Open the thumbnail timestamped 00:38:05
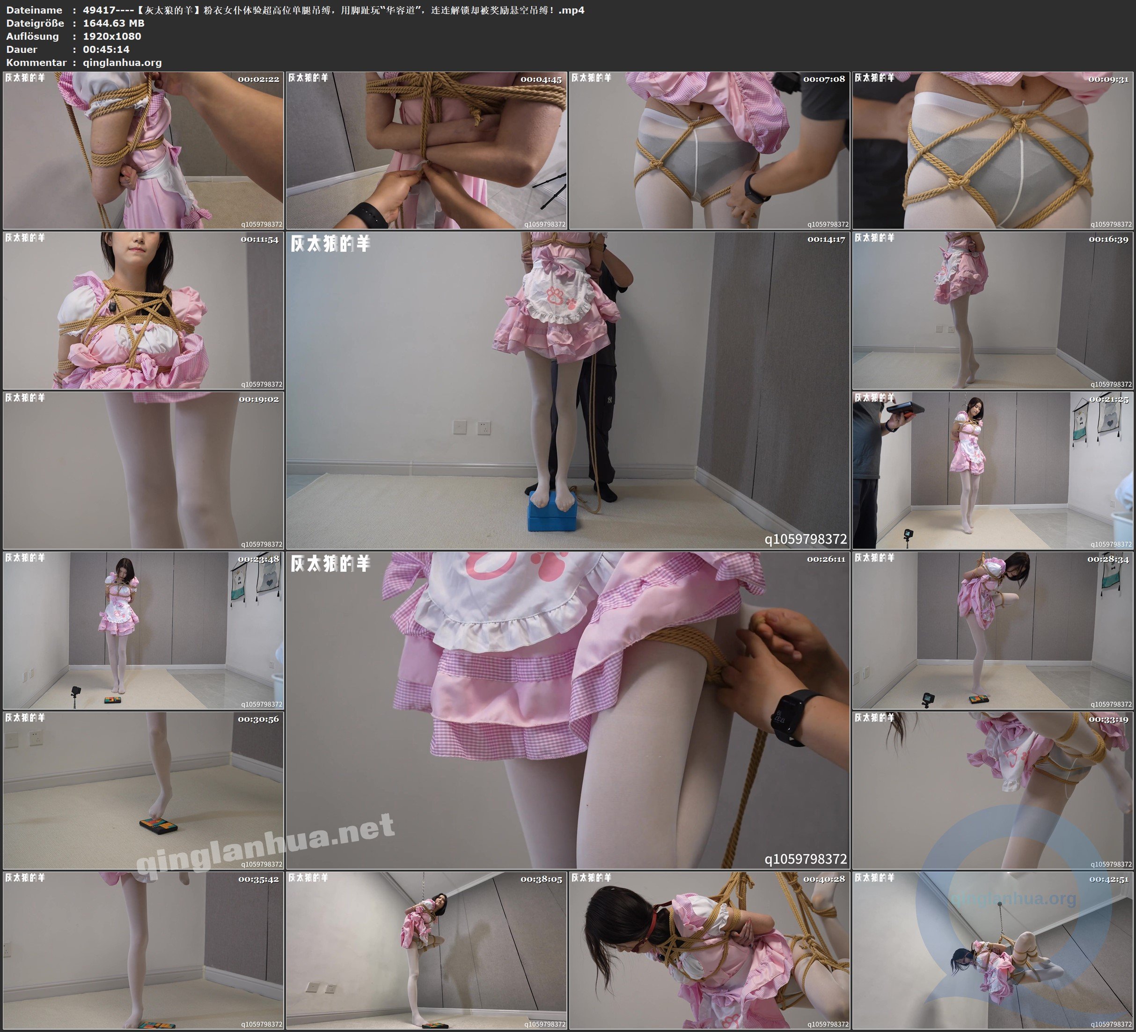Image resolution: width=1136 pixels, height=1032 pixels. point(426,950)
